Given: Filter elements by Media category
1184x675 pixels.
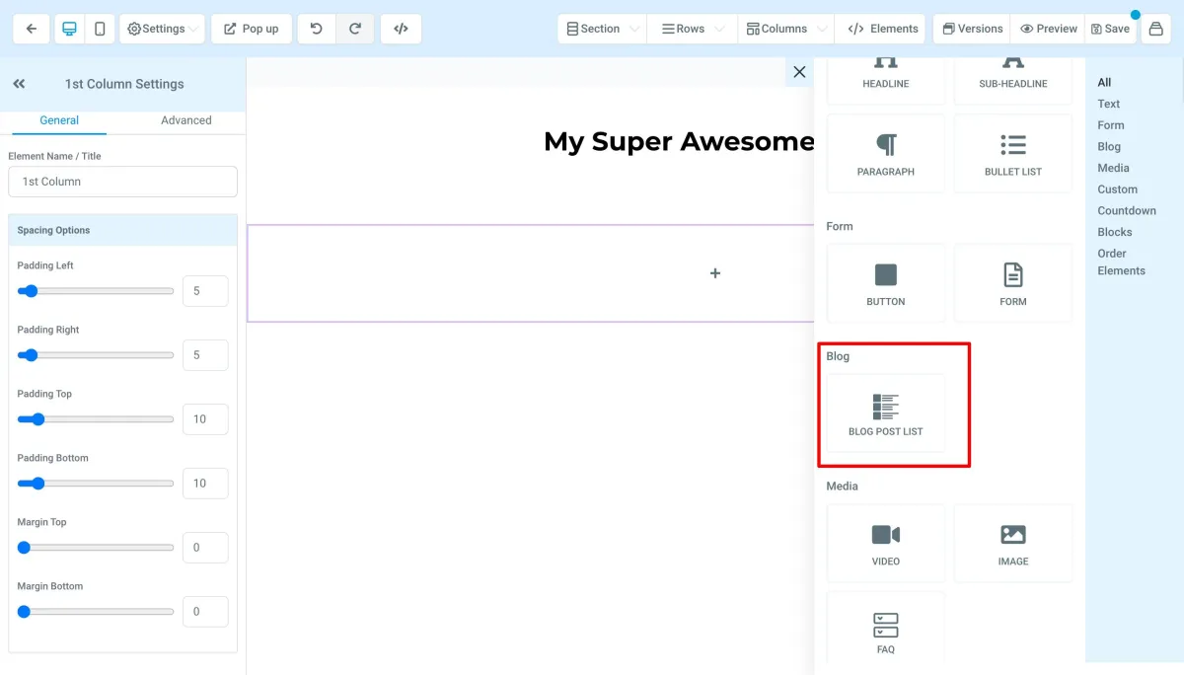Looking at the screenshot, I should point(1114,168).
